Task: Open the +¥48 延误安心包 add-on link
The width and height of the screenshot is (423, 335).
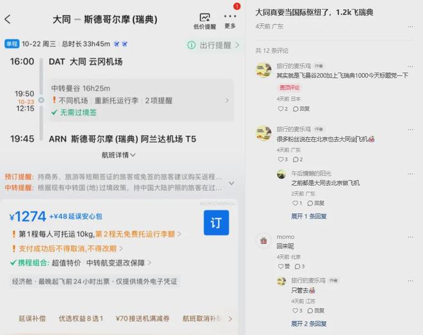Action: 76,216
